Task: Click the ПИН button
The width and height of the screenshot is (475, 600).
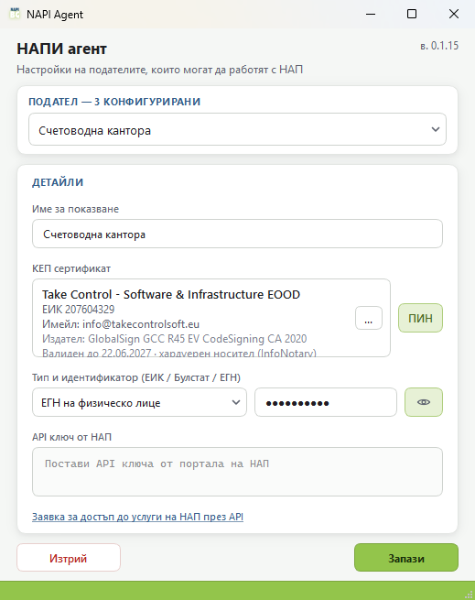Action: point(420,318)
